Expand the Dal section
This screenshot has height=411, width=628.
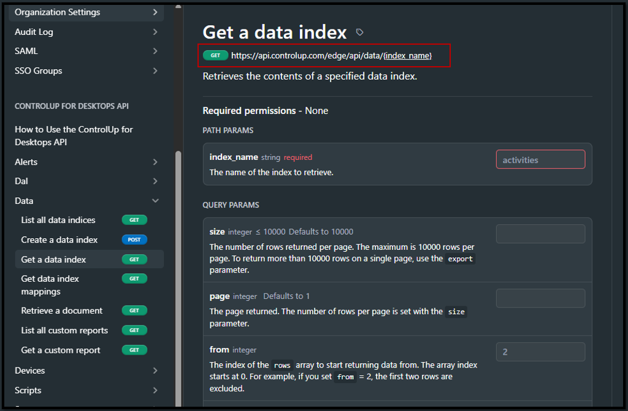pyautogui.click(x=86, y=181)
